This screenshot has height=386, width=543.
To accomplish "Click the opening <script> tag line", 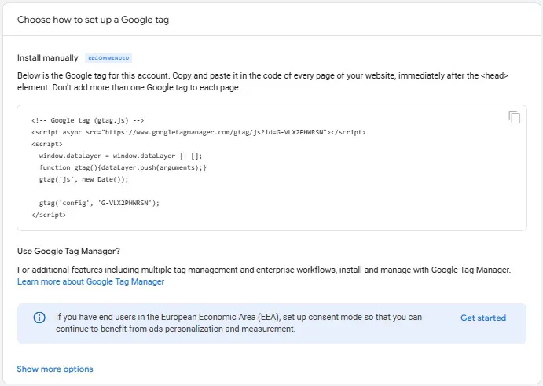I will [x=47, y=144].
